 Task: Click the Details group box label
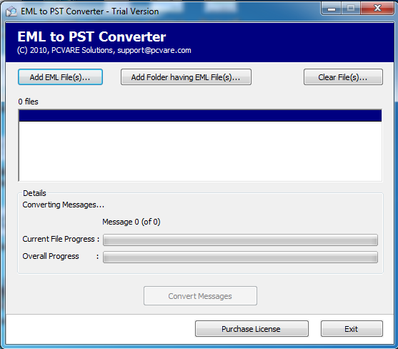click(34, 193)
